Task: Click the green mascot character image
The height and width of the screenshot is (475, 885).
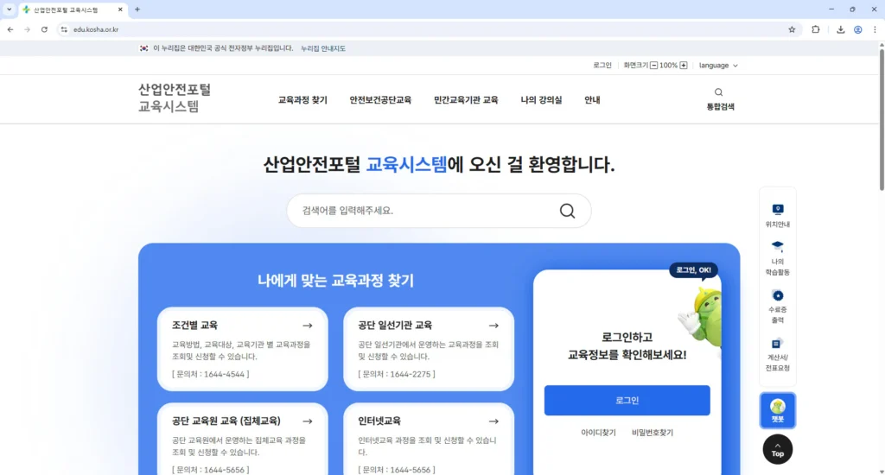Action: click(x=700, y=317)
